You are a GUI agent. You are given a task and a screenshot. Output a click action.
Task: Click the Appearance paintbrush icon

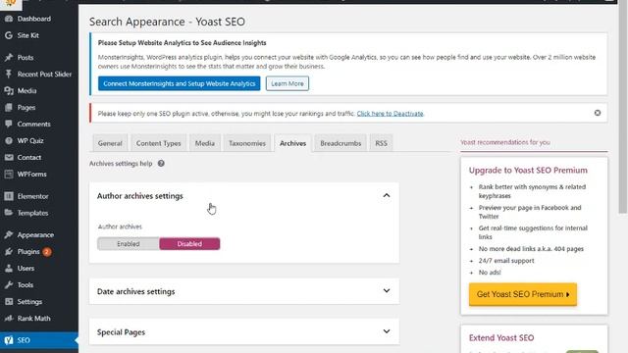point(9,235)
